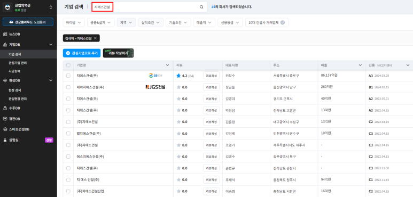
Task: Select 기업 검색 in the sidebar
Action: click(x=28, y=54)
